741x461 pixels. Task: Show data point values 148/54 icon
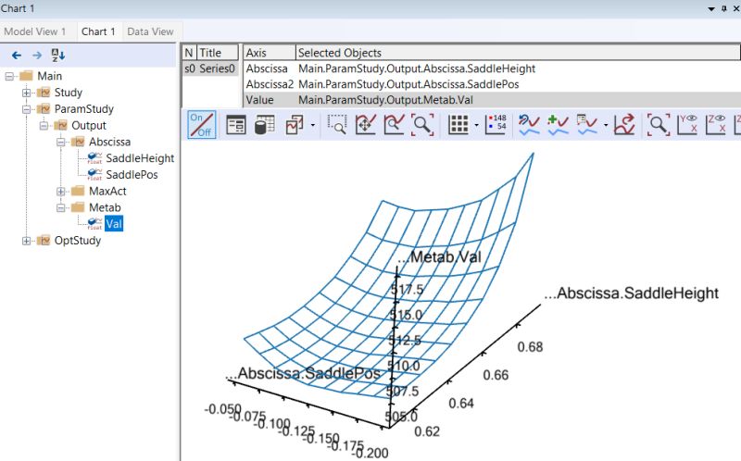point(496,124)
